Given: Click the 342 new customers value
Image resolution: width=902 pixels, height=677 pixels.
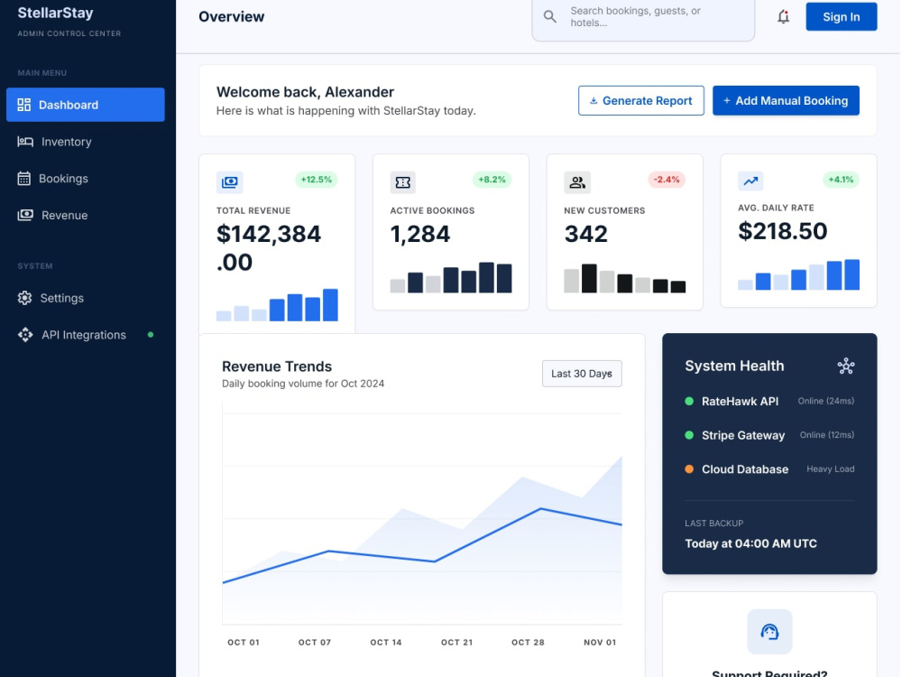Looking at the screenshot, I should coord(585,235).
